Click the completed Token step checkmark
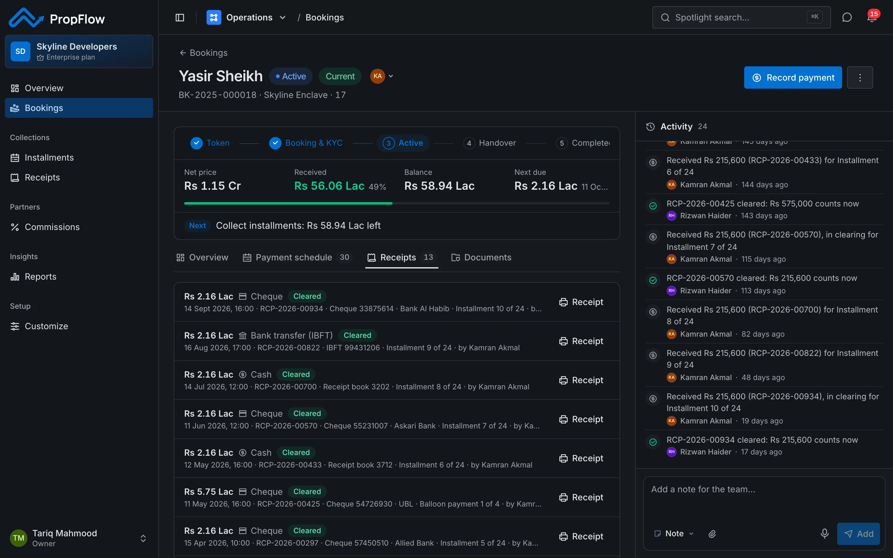 [196, 143]
